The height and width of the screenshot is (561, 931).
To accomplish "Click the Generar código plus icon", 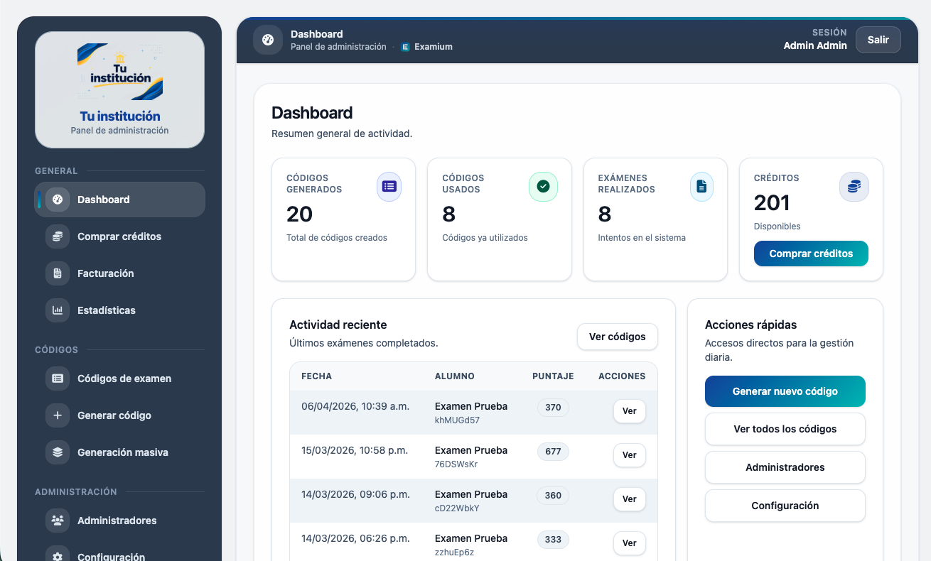I will click(58, 415).
